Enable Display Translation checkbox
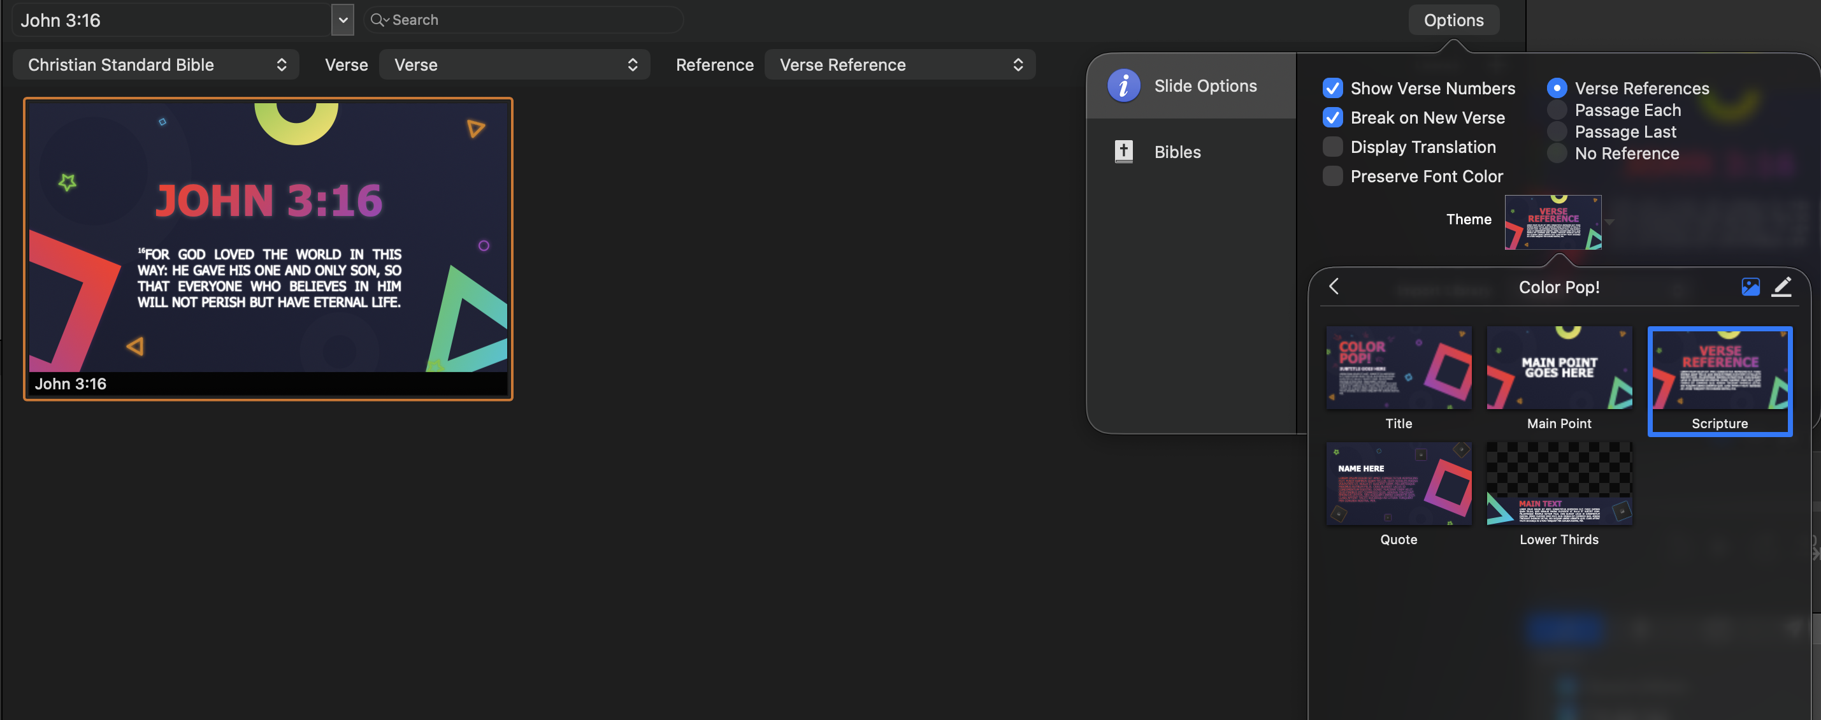This screenshot has width=1821, height=720. (1332, 147)
